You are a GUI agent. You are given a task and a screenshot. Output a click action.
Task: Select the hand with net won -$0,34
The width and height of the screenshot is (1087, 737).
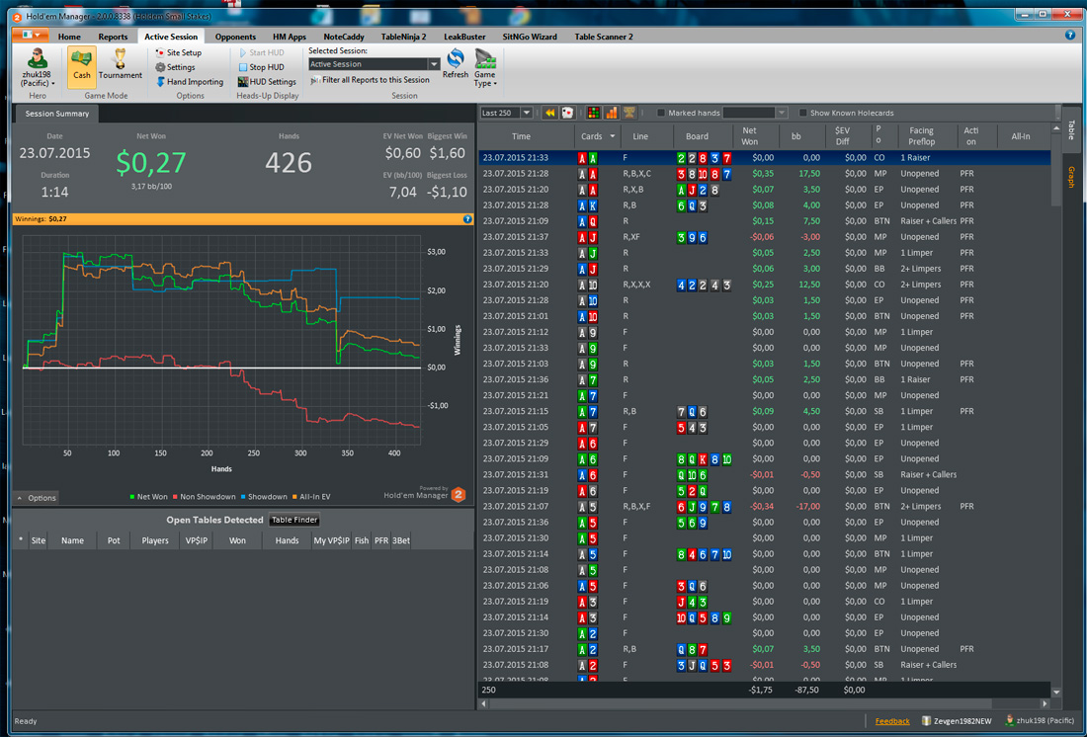click(765, 507)
